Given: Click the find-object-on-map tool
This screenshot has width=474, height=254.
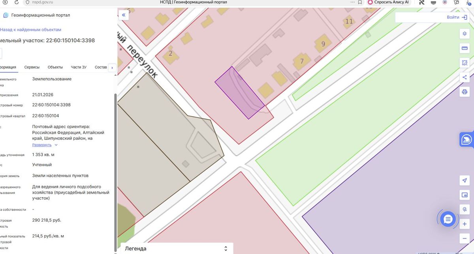Looking at the screenshot, I should point(465,210).
